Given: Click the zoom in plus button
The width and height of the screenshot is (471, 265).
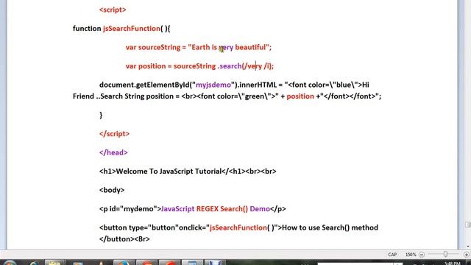Looking at the screenshot, I should 466,255.
